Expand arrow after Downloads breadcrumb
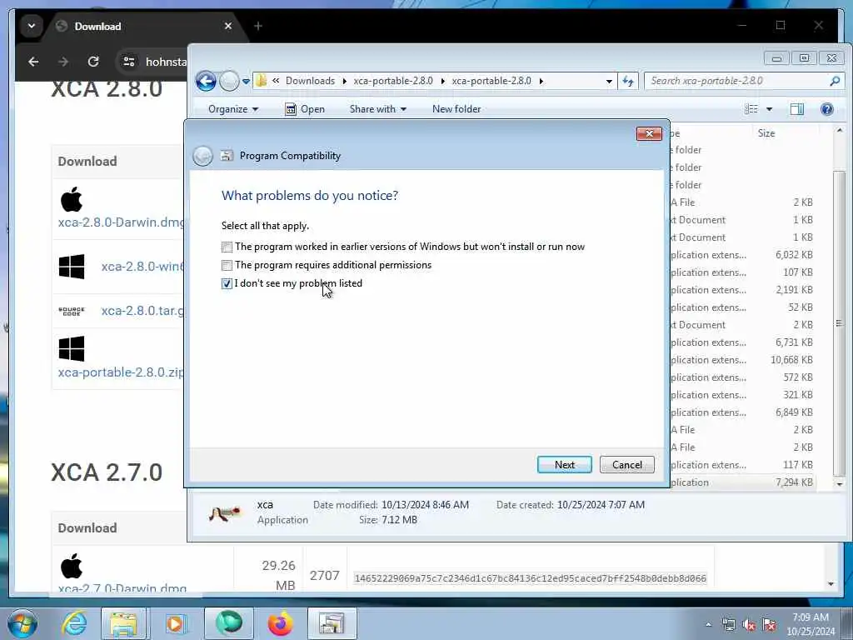This screenshot has height=640, width=853. click(x=344, y=81)
